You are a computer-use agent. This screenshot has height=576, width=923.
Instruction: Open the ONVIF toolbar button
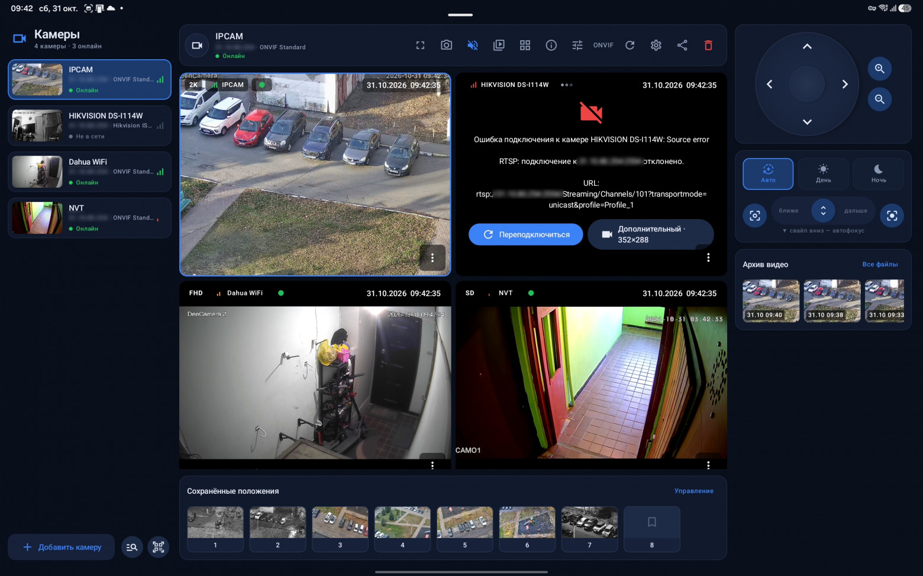(x=603, y=46)
